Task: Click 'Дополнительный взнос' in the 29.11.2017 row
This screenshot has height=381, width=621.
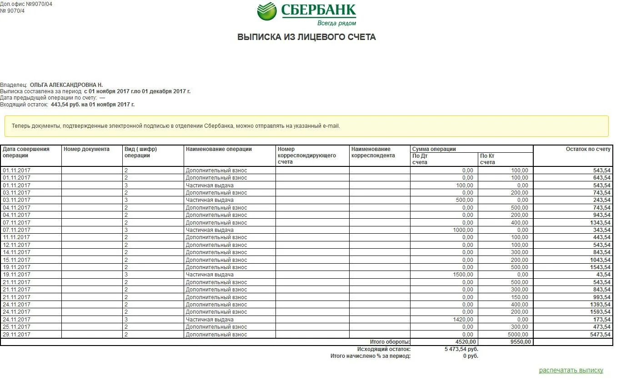Action: 216,335
